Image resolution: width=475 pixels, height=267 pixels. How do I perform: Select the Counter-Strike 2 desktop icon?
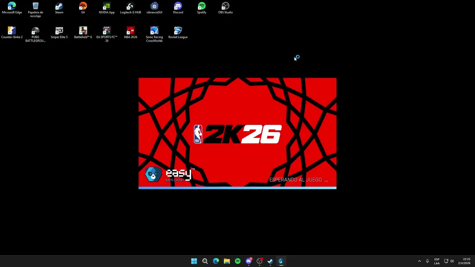pos(12,33)
